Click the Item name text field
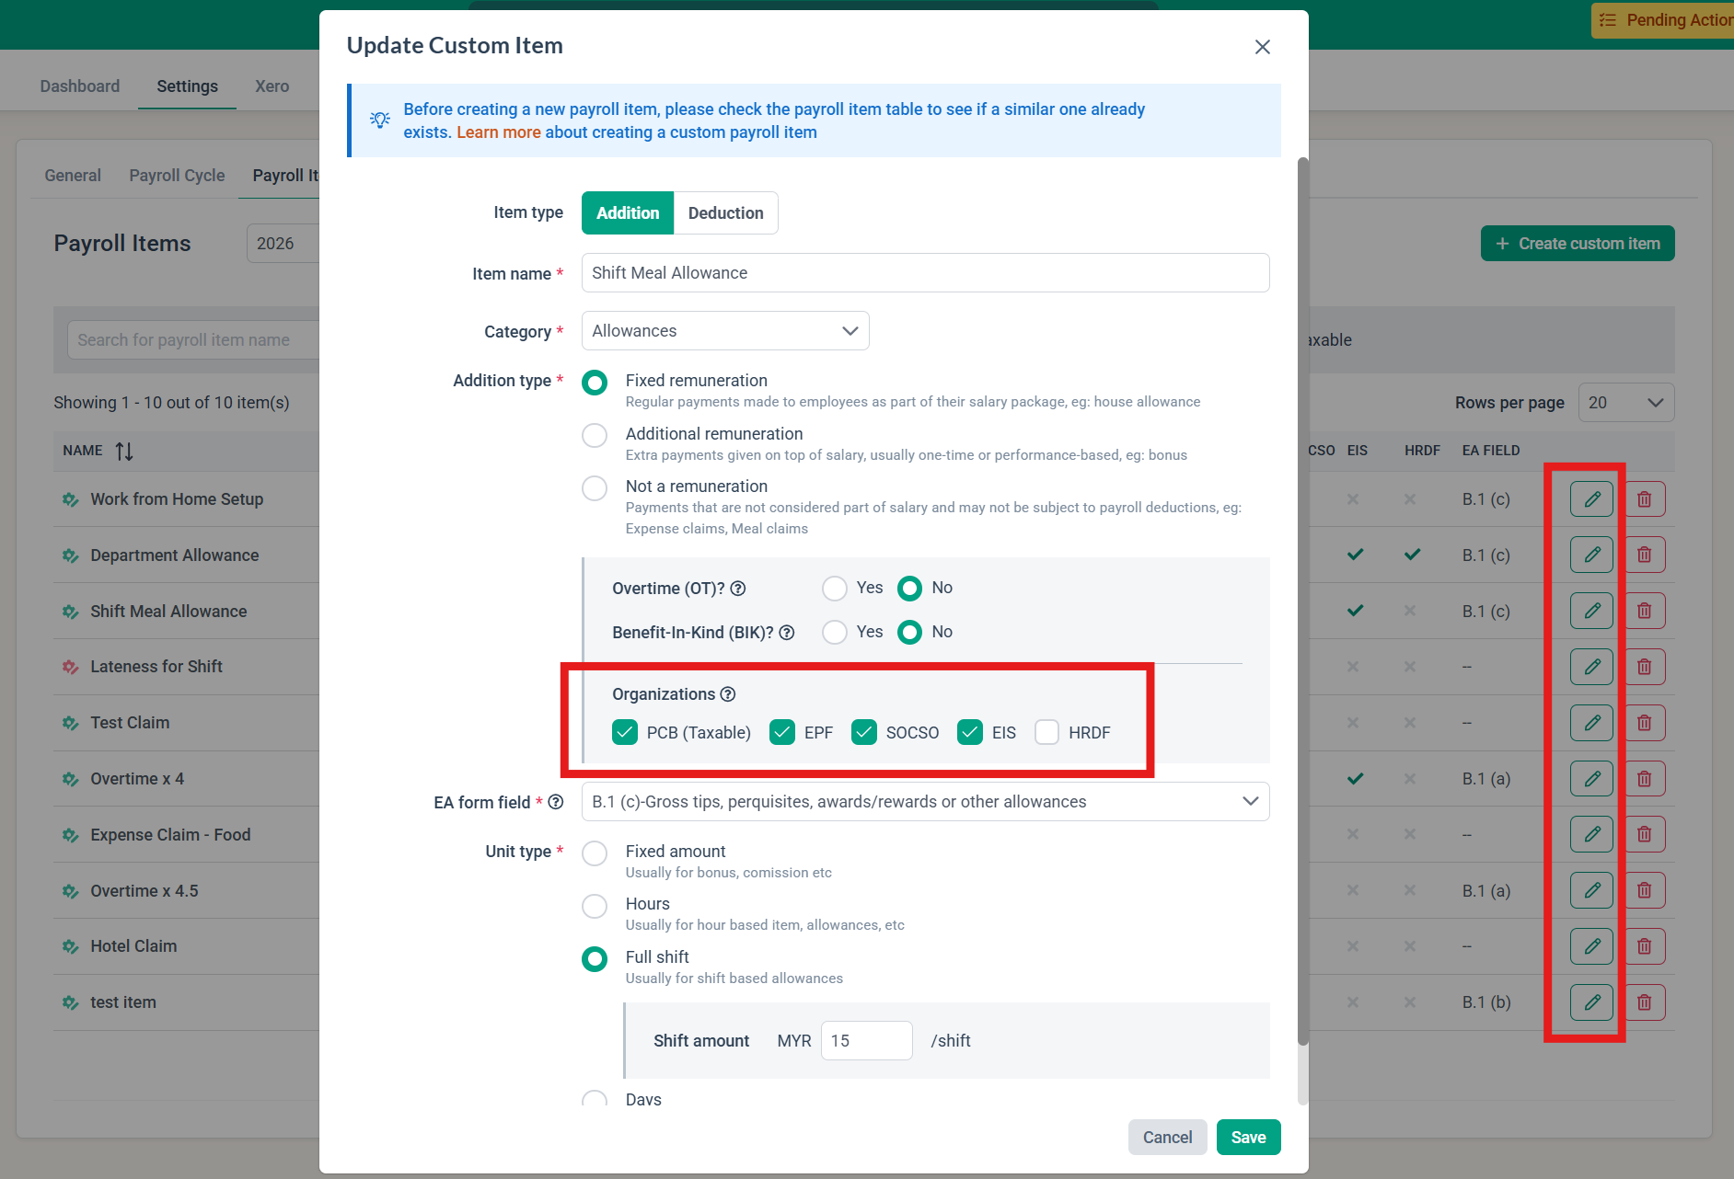The image size is (1734, 1179). pos(926,273)
